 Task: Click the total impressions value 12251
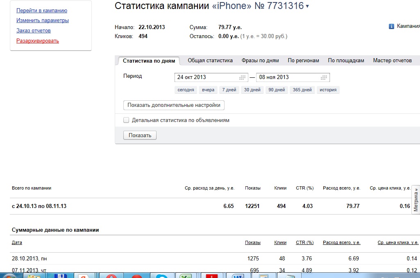[252, 206]
